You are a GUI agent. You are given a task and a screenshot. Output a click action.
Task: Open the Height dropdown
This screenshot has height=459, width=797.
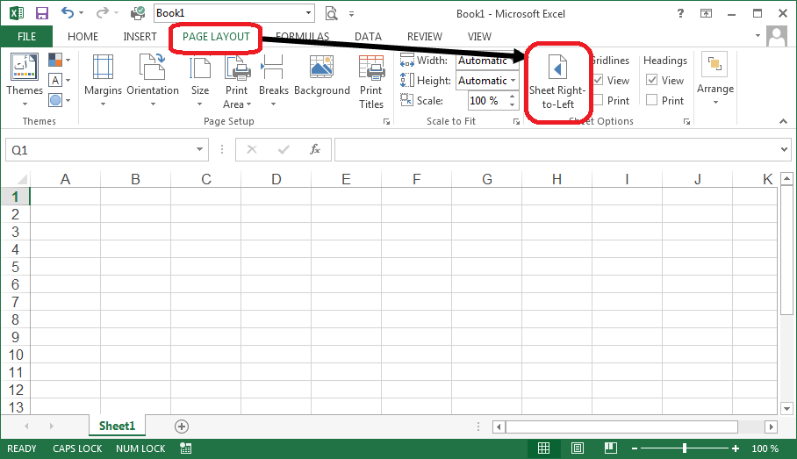[x=513, y=81]
